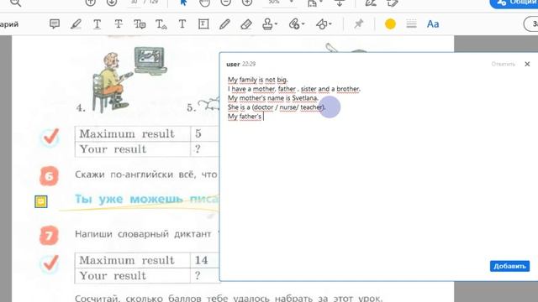Click the sign document pen icon
The height and width of the screenshot is (302, 538).
371,3
